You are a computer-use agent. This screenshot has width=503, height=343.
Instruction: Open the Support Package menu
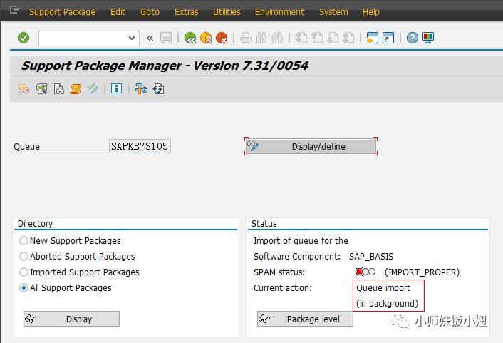[62, 12]
